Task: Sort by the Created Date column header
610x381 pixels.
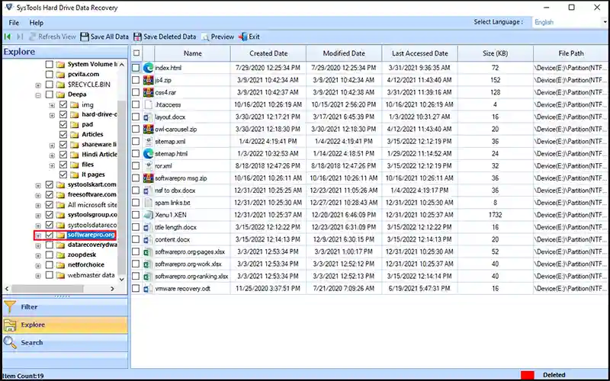Action: click(268, 53)
